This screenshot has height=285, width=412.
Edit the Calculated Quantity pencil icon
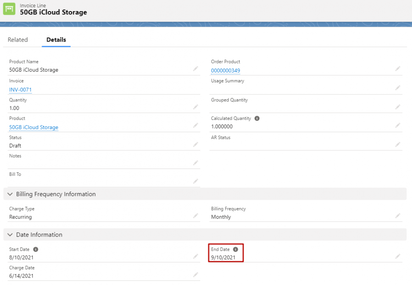point(398,125)
